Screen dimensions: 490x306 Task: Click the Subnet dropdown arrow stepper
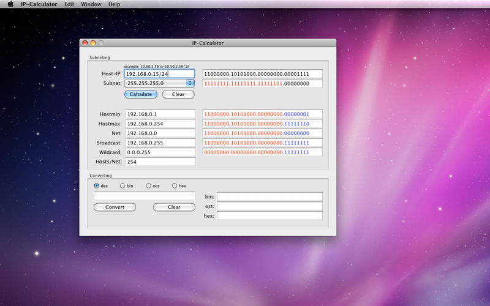click(x=190, y=83)
